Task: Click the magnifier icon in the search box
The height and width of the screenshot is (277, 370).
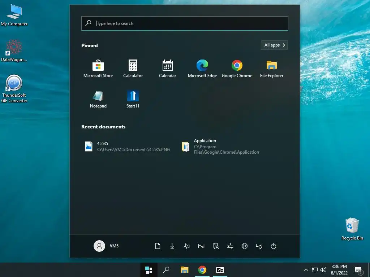Action: [88, 23]
